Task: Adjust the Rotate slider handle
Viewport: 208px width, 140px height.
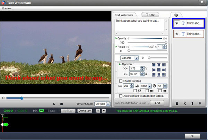Action: [x=129, y=51]
